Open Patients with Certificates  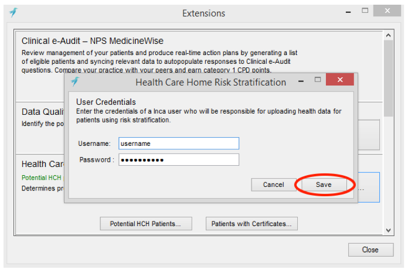coord(251,224)
